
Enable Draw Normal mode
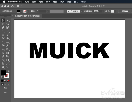coord(2,84)
